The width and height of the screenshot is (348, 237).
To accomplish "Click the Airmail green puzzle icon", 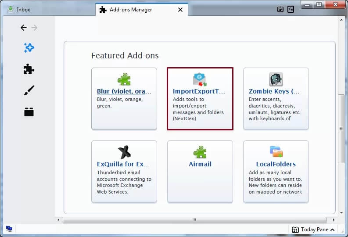I will [x=200, y=152].
